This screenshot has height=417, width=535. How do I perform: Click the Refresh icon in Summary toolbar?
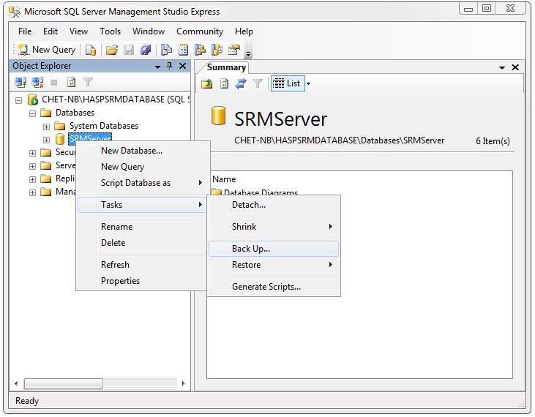224,83
